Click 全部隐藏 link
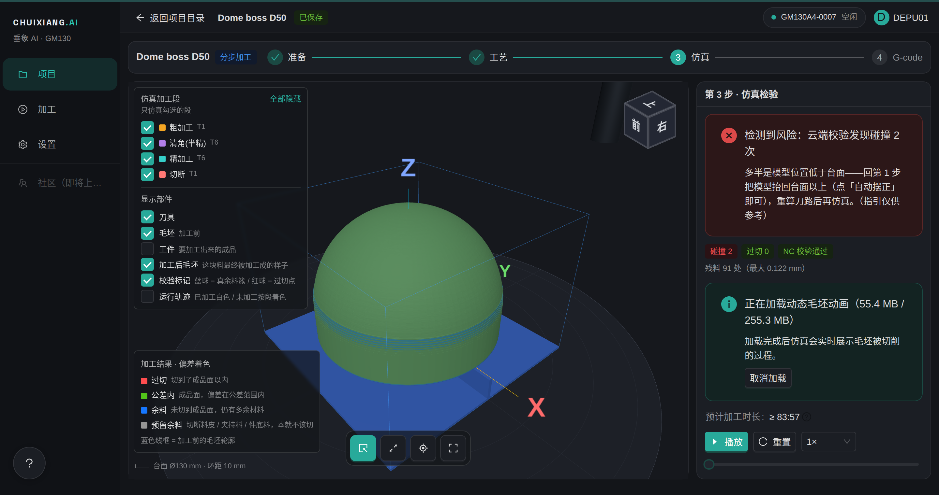Image resolution: width=939 pixels, height=495 pixels. [x=285, y=99]
